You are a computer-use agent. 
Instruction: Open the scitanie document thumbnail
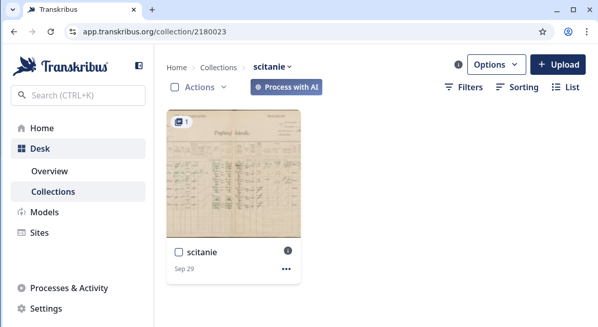(x=234, y=173)
